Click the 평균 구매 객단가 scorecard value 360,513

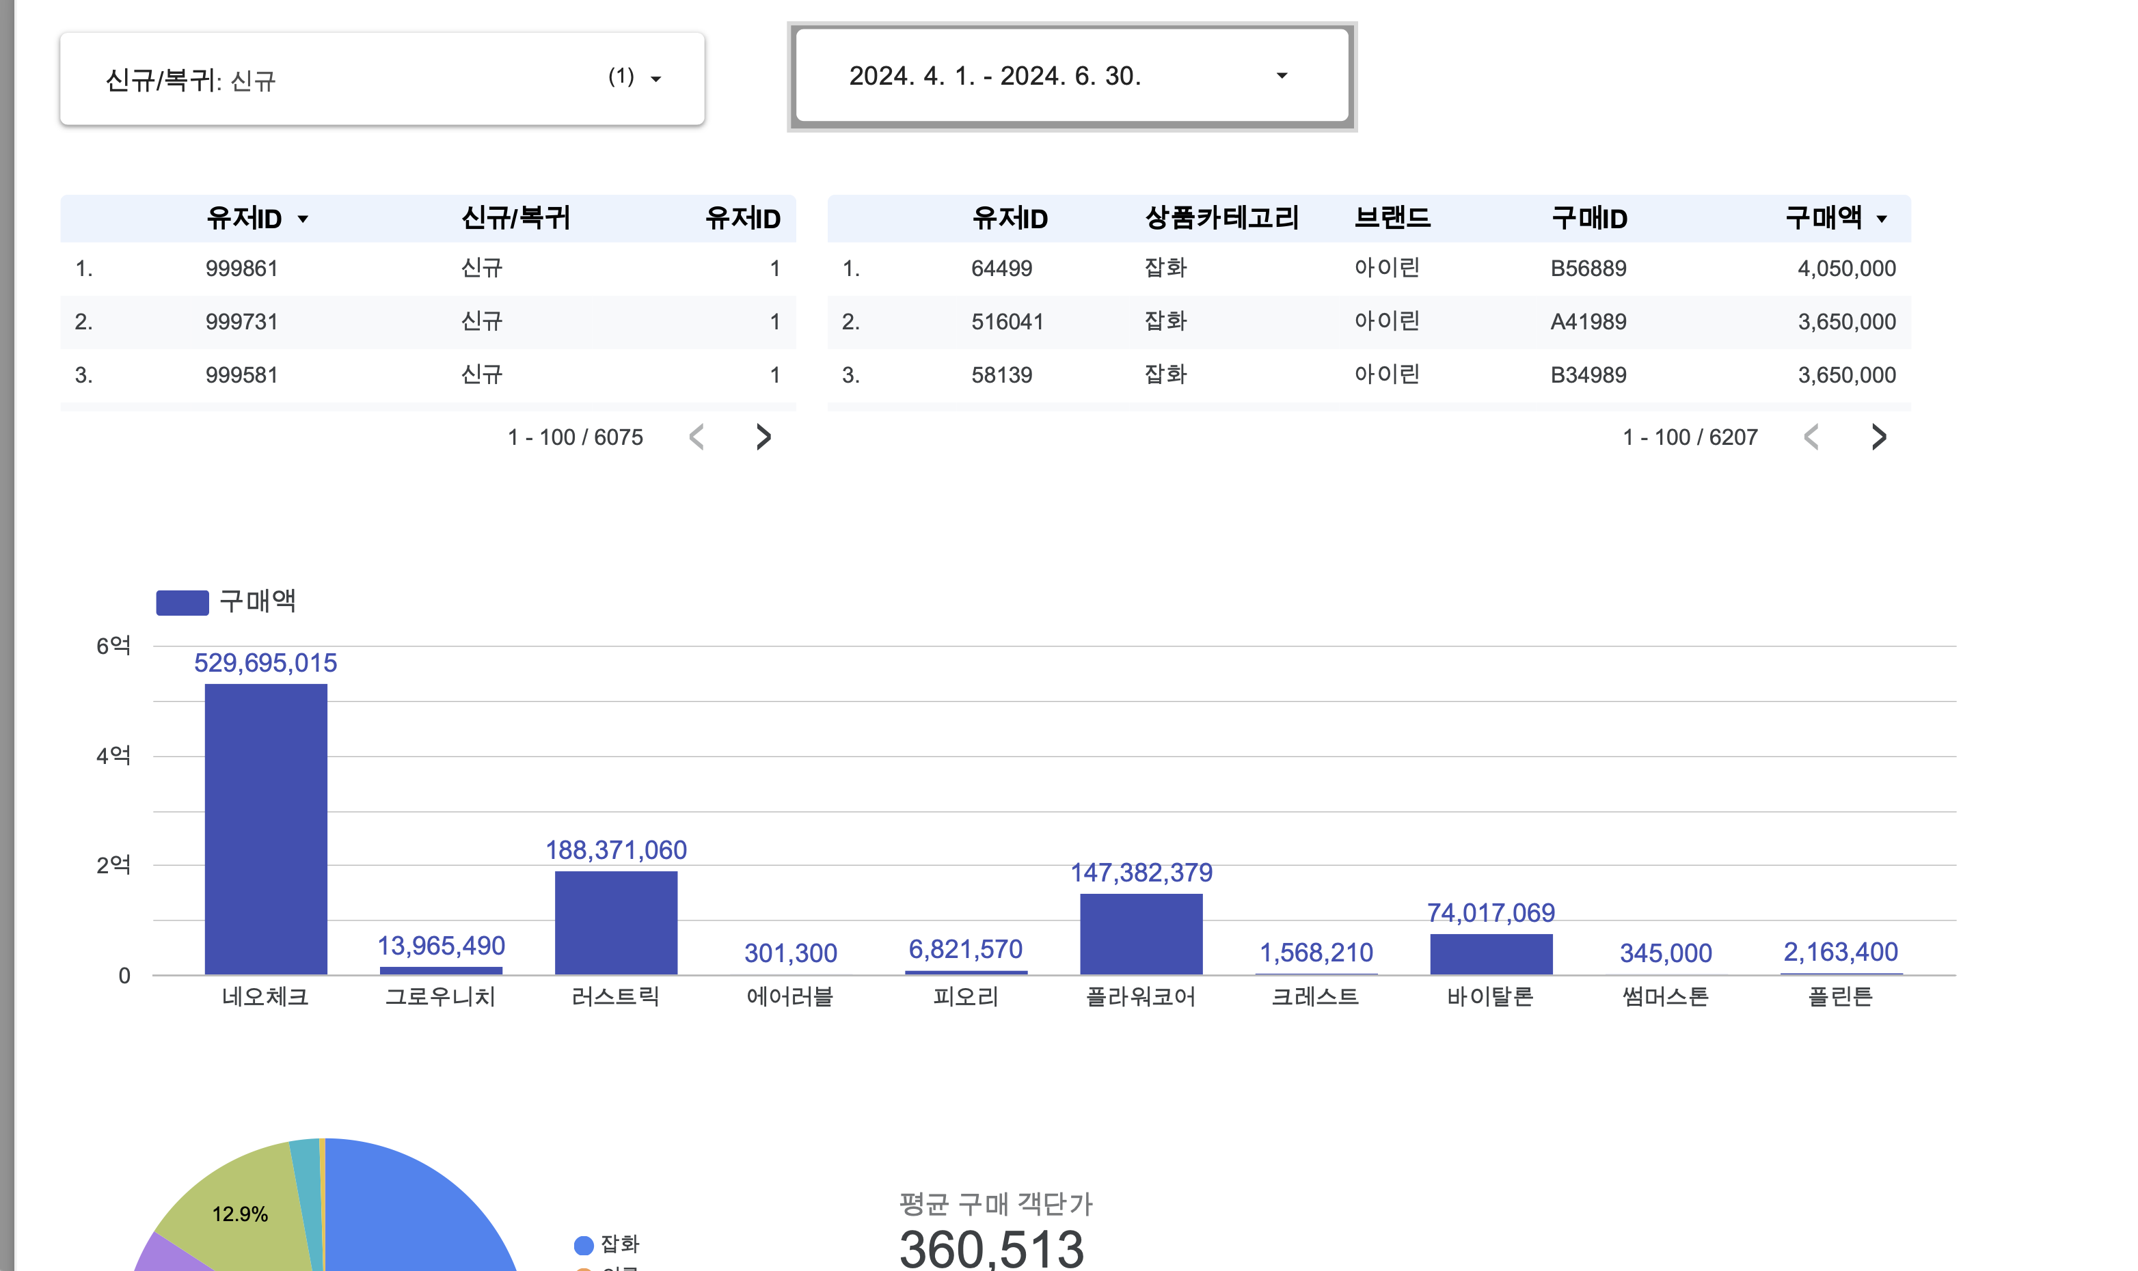(991, 1248)
